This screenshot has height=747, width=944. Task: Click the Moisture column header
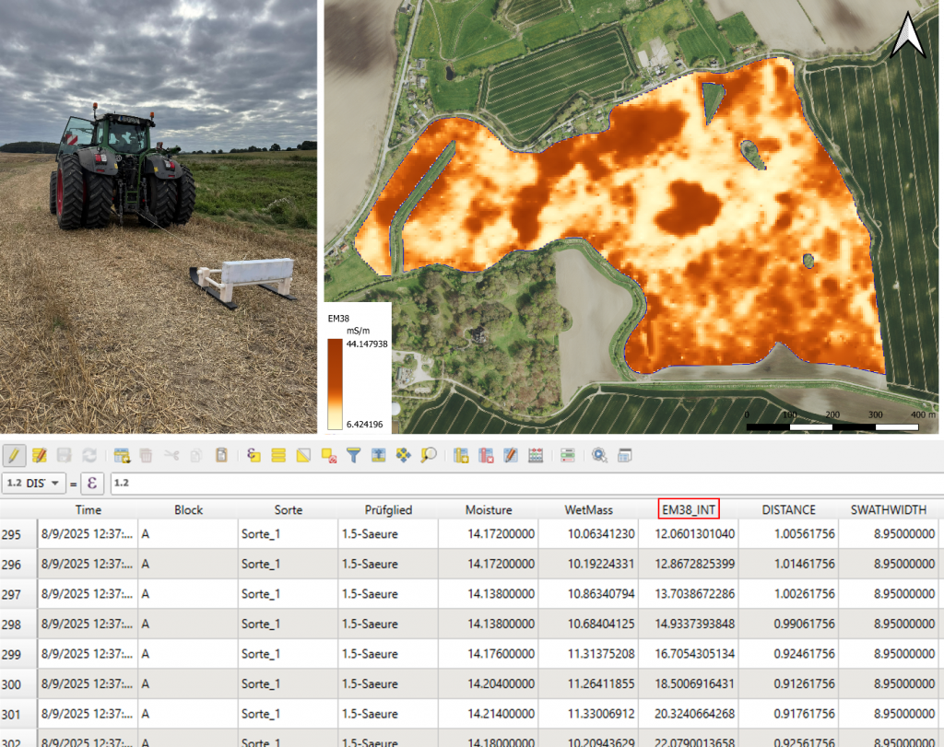(x=488, y=509)
